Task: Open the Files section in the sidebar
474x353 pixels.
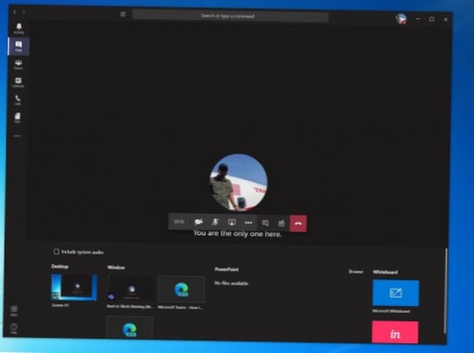Action: click(17, 118)
